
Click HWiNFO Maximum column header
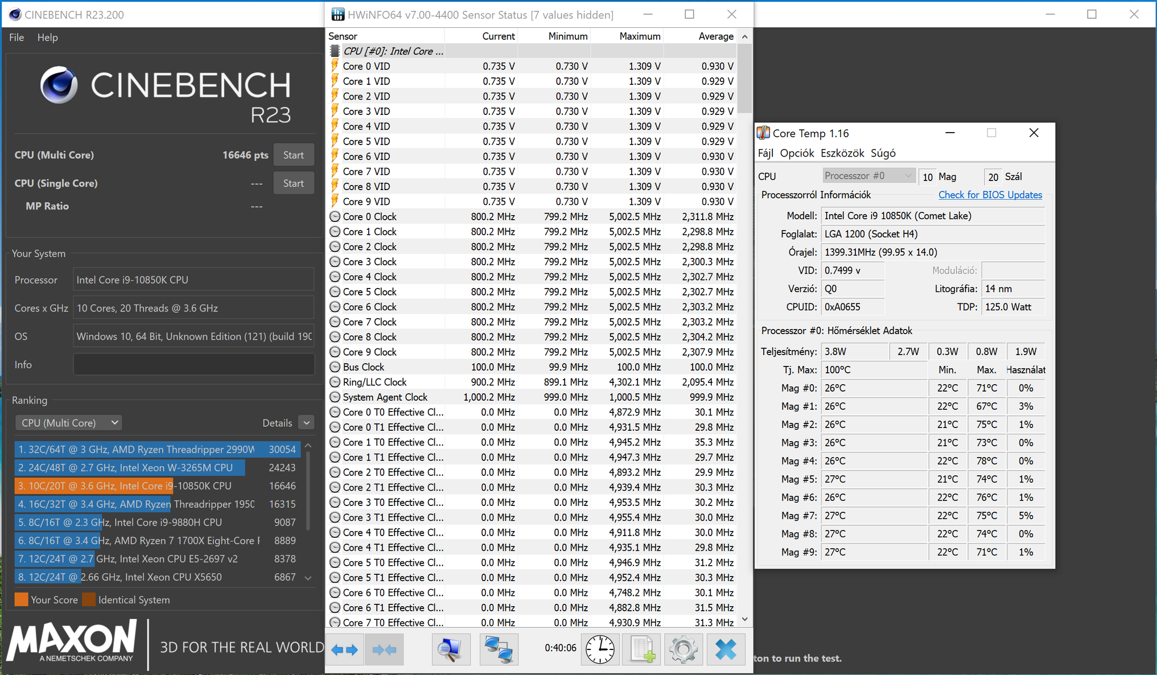pos(627,36)
